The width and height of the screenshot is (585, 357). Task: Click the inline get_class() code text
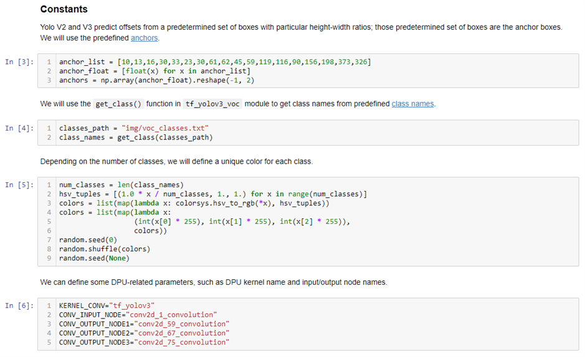click(x=118, y=104)
